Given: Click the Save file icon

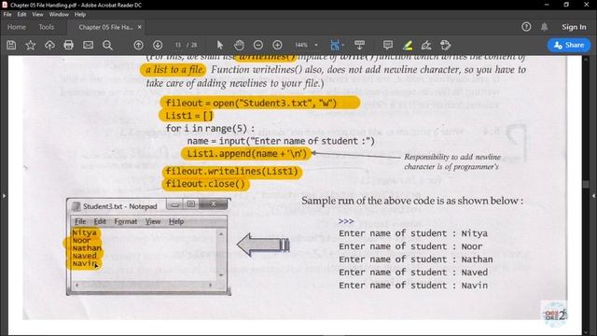Looking at the screenshot, I should [x=11, y=45].
